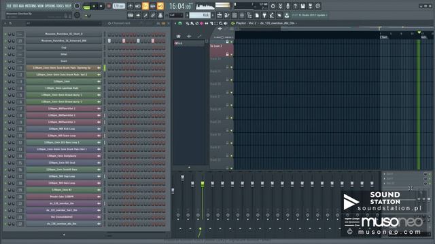The width and height of the screenshot is (435, 244).
Task: Select the Clap channel button
Action: pos(64,47)
